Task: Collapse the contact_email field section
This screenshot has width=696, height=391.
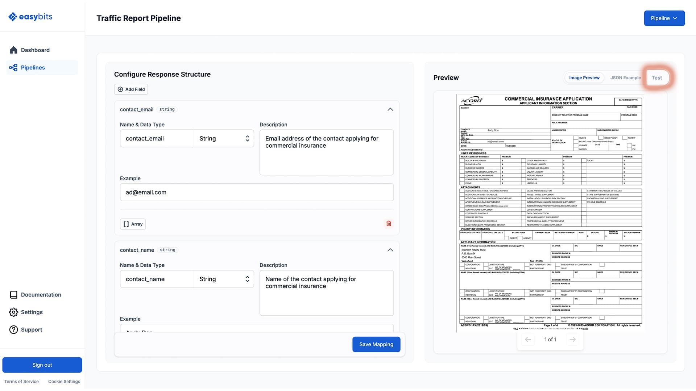Action: coord(390,109)
